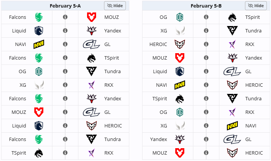Expand match info for OG vs TSpirit
Viewport: 271px width, 161px height.
[x=206, y=17]
